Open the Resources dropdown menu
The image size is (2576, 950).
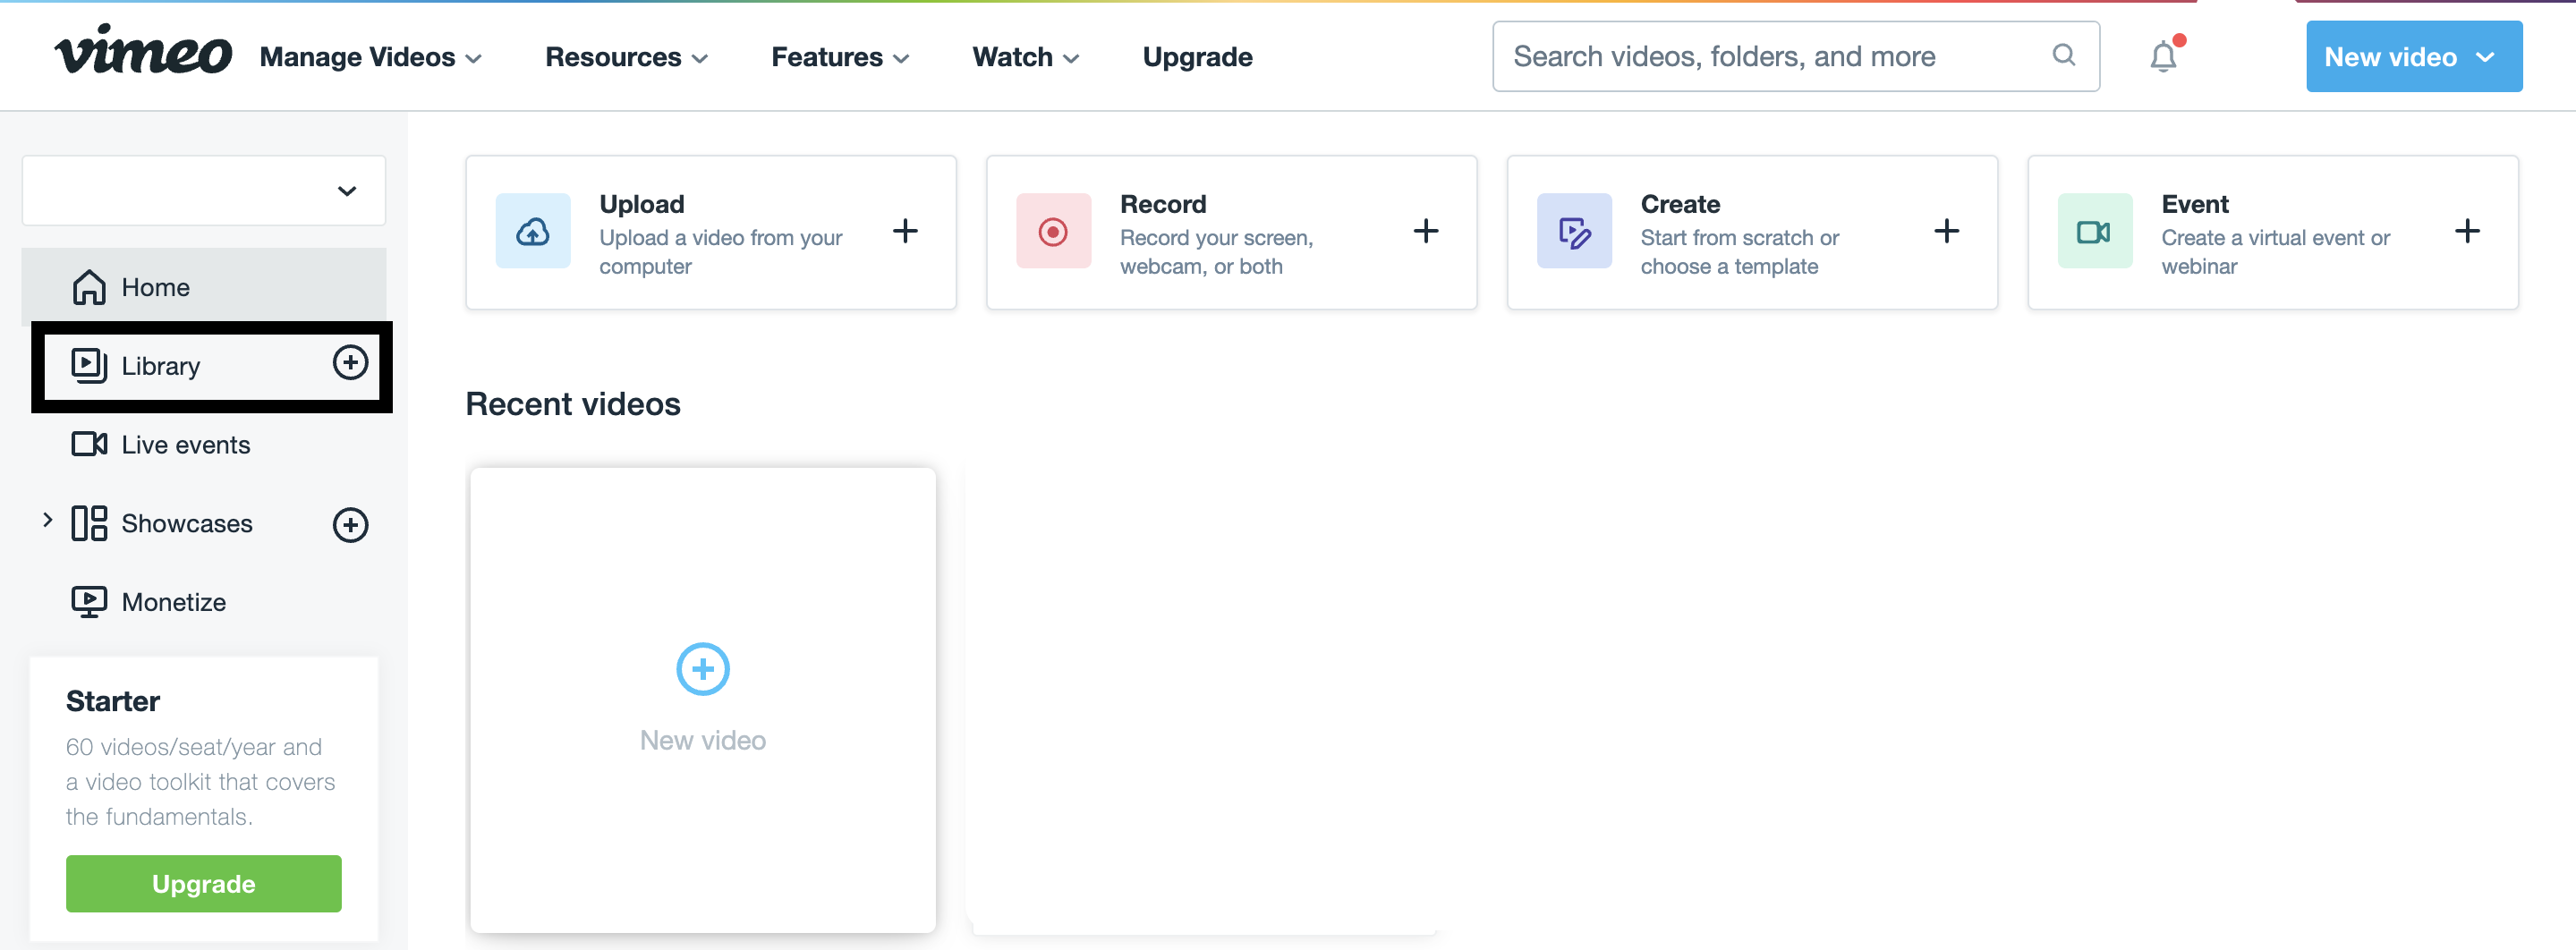tap(627, 57)
